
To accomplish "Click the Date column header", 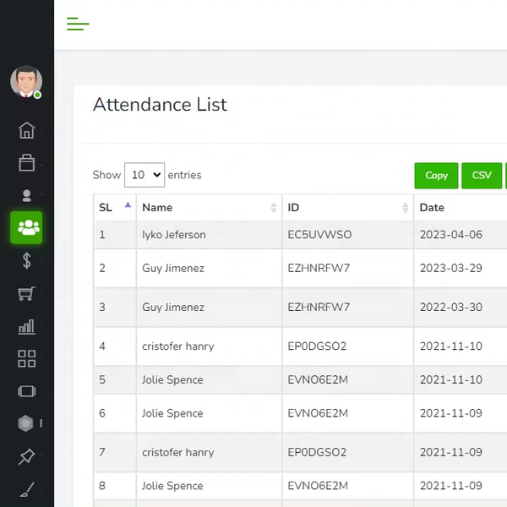I will pos(460,207).
